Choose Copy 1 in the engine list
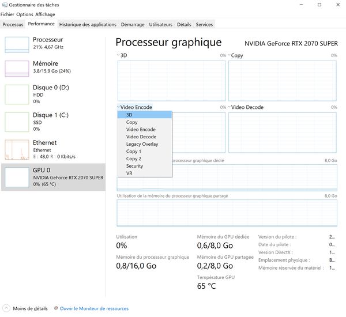 (x=145, y=151)
